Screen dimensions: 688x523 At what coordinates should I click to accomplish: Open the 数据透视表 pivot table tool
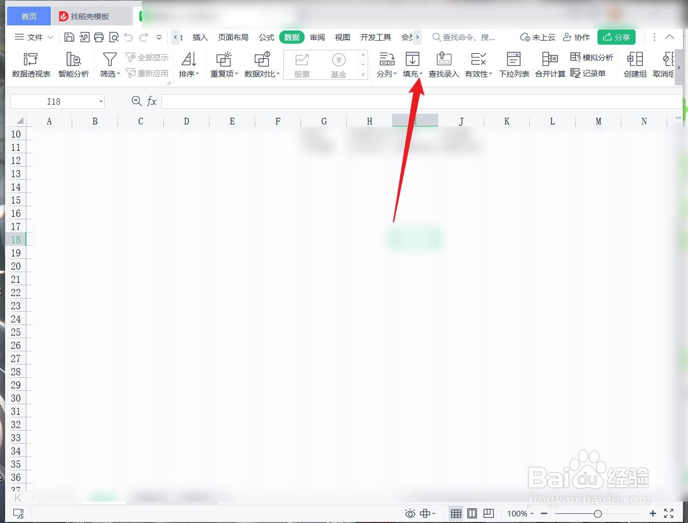[31, 64]
